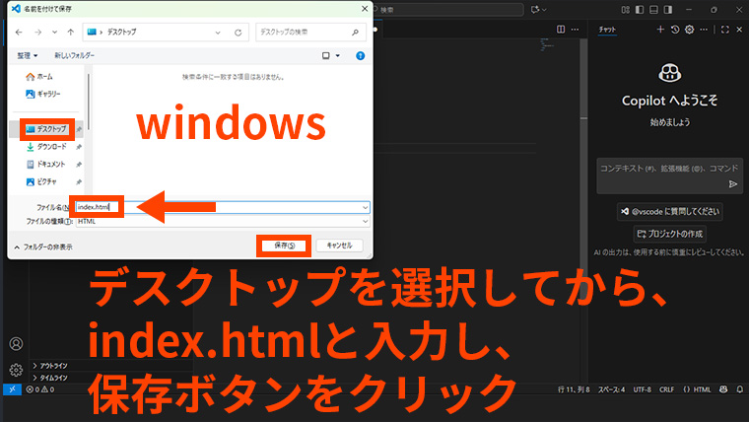Toggle the secondary side bar layout button
Screen dimensions: 749x422
(x=668, y=9)
